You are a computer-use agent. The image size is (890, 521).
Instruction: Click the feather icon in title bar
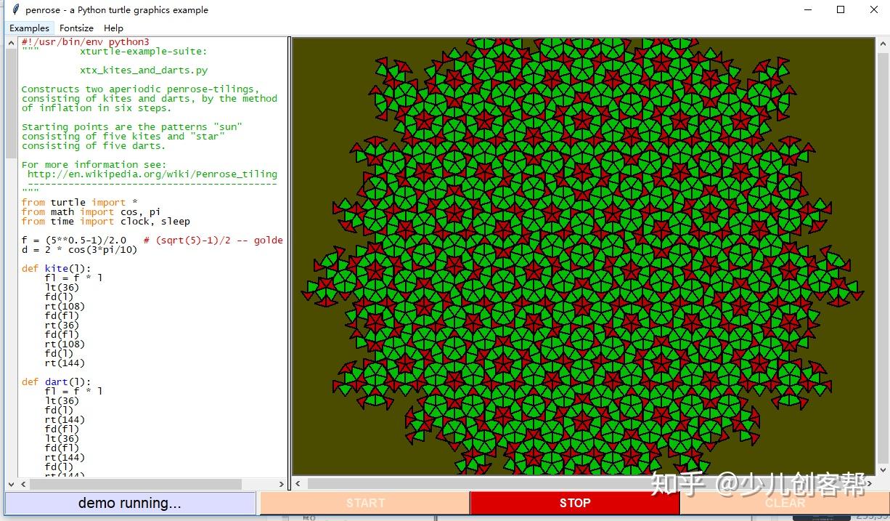(x=15, y=9)
